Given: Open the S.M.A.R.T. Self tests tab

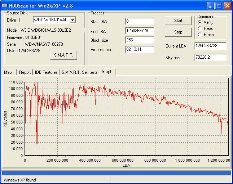Looking at the screenshot, I should pyautogui.click(x=79, y=72).
